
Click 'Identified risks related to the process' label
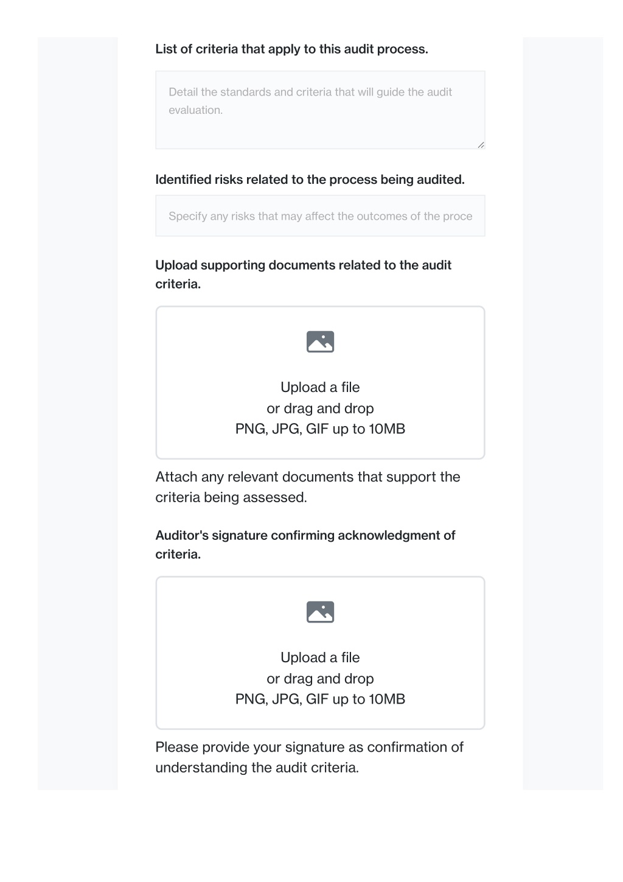click(310, 180)
